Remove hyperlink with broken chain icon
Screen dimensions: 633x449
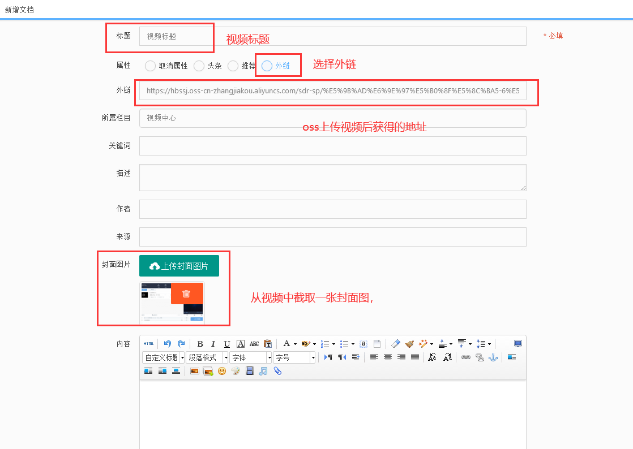tap(480, 357)
